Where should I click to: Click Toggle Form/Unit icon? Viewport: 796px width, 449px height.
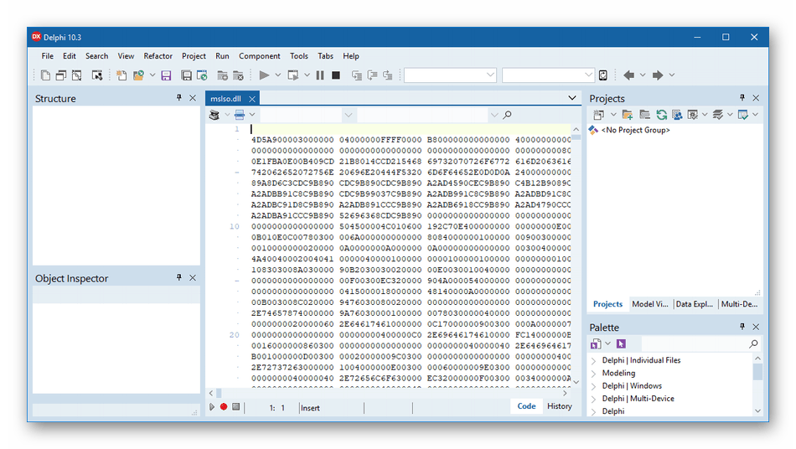[x=76, y=75]
